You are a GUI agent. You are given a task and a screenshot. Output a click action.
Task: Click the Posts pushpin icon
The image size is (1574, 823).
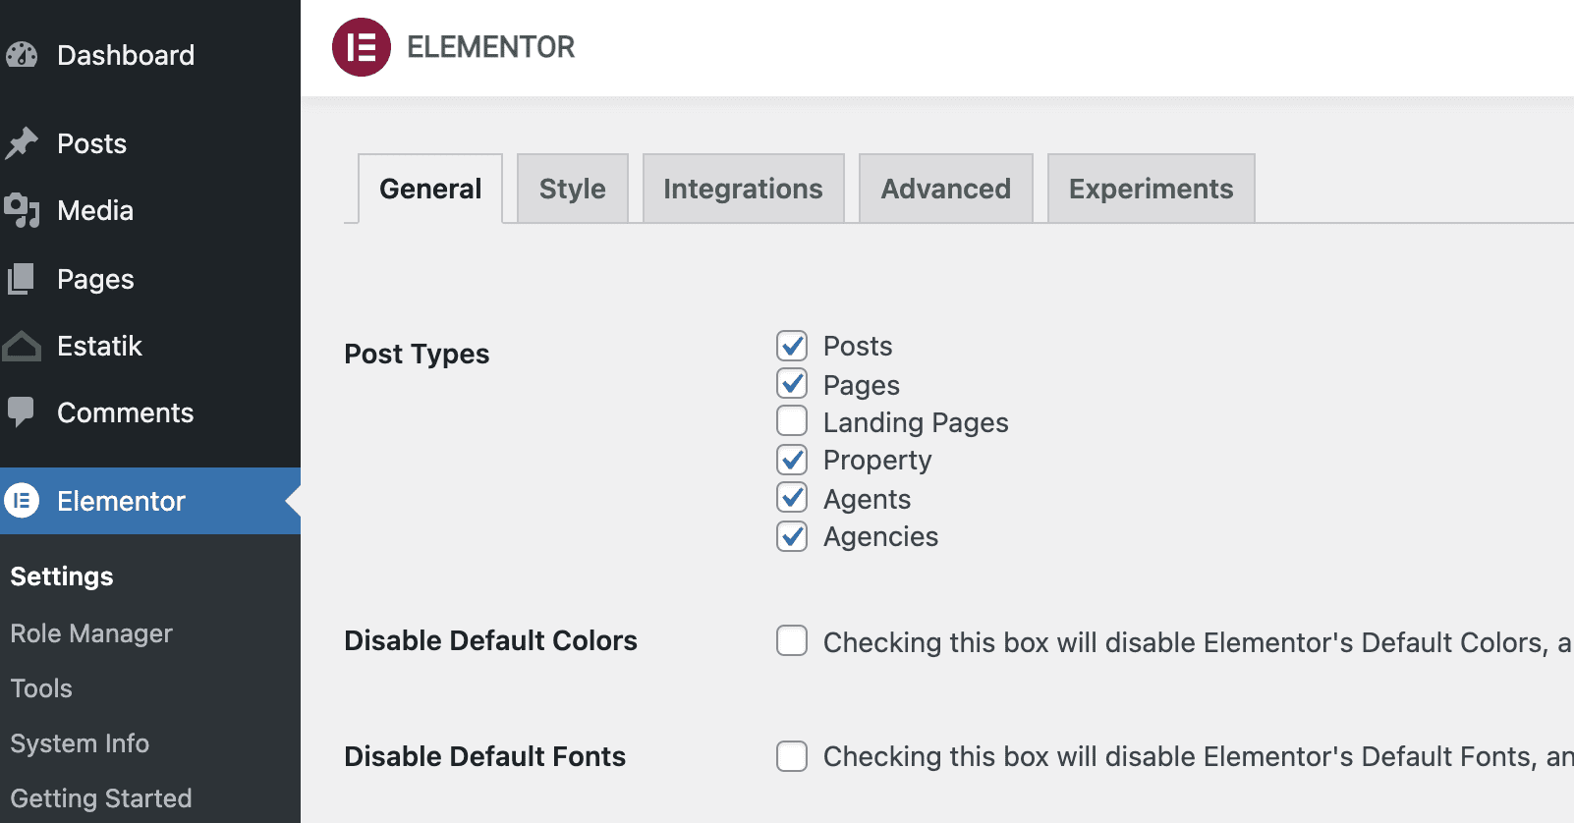[x=22, y=143]
